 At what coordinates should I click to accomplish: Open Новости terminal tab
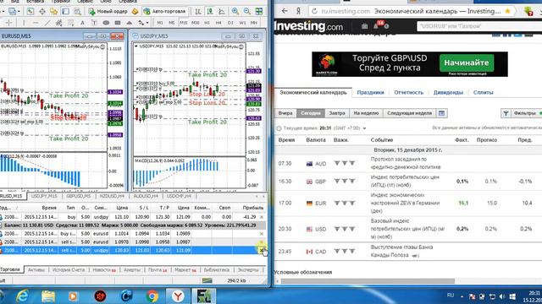104,270
